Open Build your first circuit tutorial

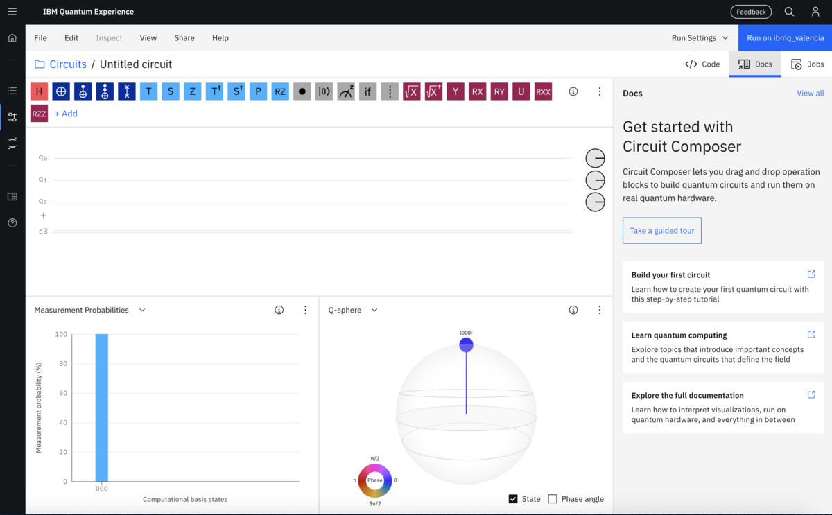click(723, 287)
